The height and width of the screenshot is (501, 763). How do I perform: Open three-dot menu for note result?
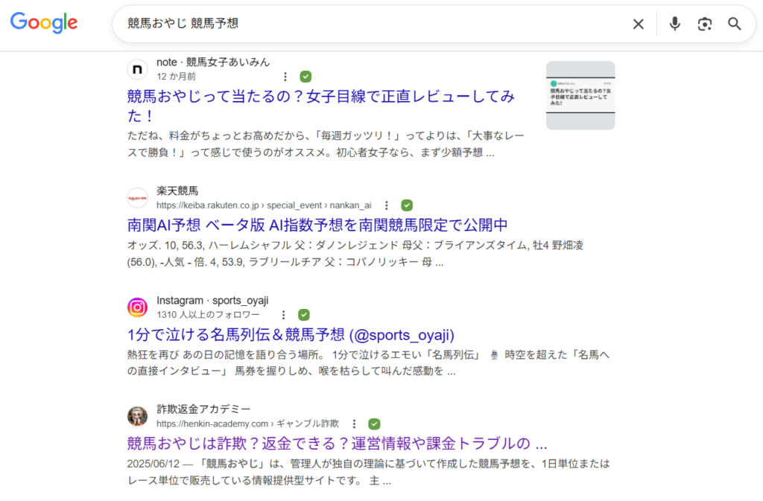tap(285, 77)
